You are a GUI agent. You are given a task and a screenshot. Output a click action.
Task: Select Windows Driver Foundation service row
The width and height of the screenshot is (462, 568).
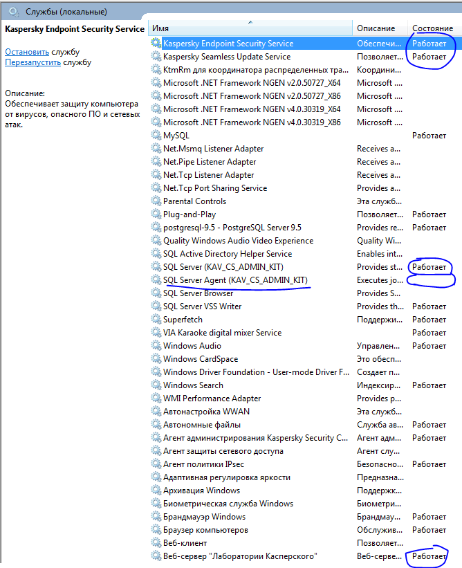(x=256, y=372)
